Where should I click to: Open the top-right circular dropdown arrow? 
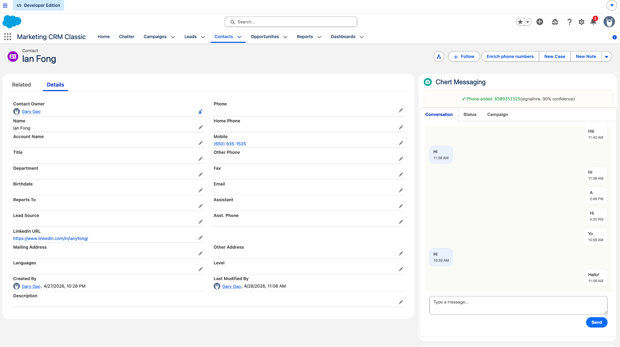click(612, 5)
